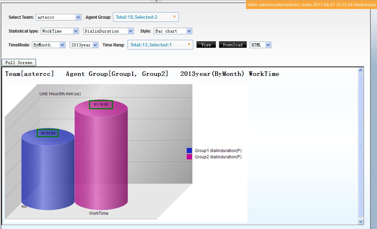Click the 01:18:00 value label
The width and height of the screenshot is (377, 229).
(x=101, y=105)
